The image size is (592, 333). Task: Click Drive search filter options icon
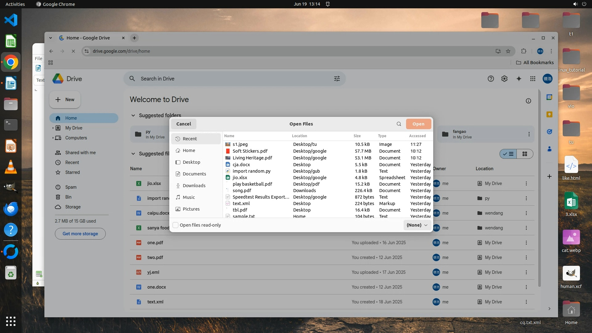coord(337,79)
